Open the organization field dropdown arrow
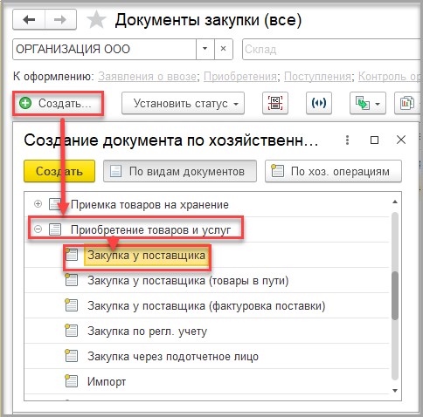Image resolution: width=423 pixels, height=417 pixels. tap(205, 49)
